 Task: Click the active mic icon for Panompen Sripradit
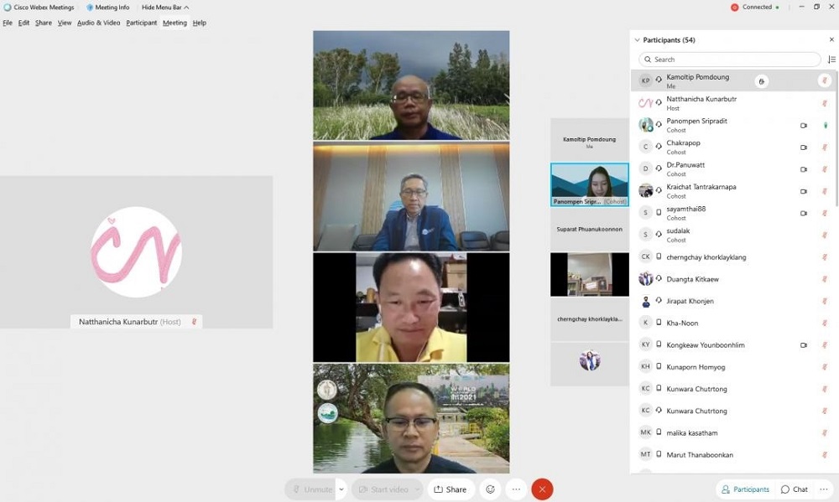tap(825, 125)
